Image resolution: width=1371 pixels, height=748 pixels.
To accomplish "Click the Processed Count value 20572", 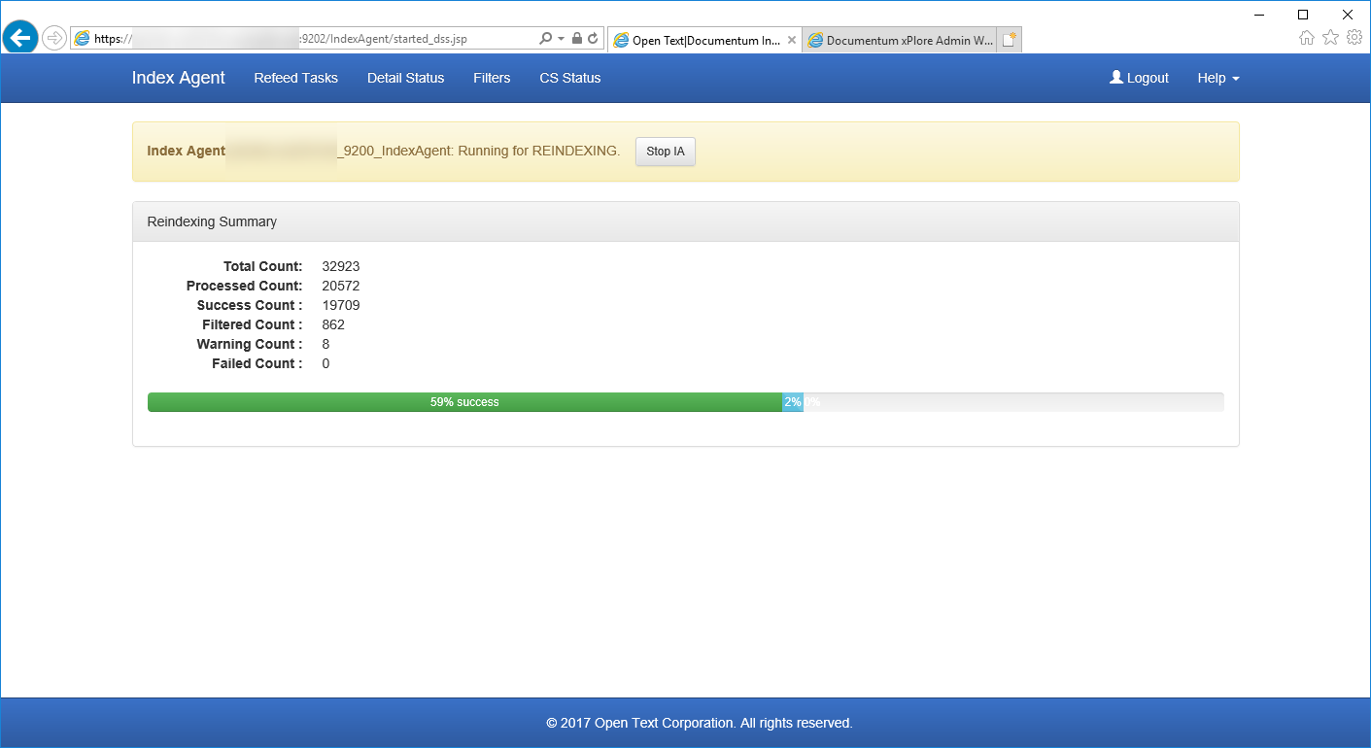I will (341, 286).
